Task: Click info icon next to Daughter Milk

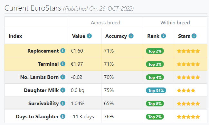Action: 63,90
